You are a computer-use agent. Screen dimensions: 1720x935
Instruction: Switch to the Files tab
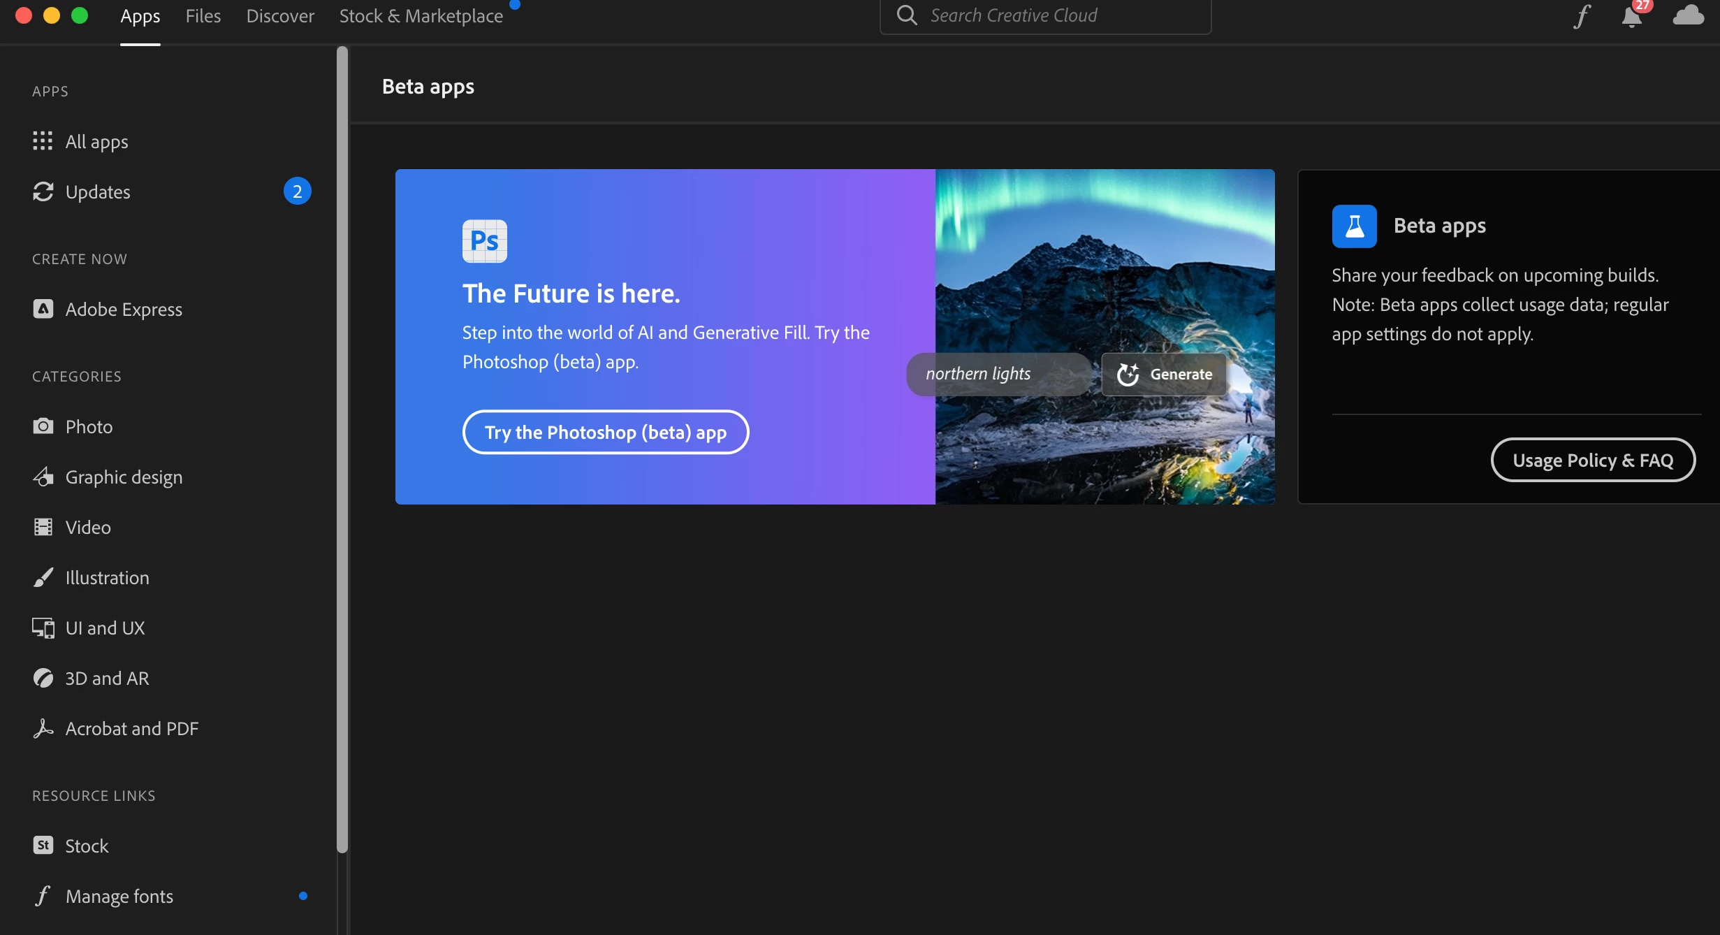coord(203,15)
